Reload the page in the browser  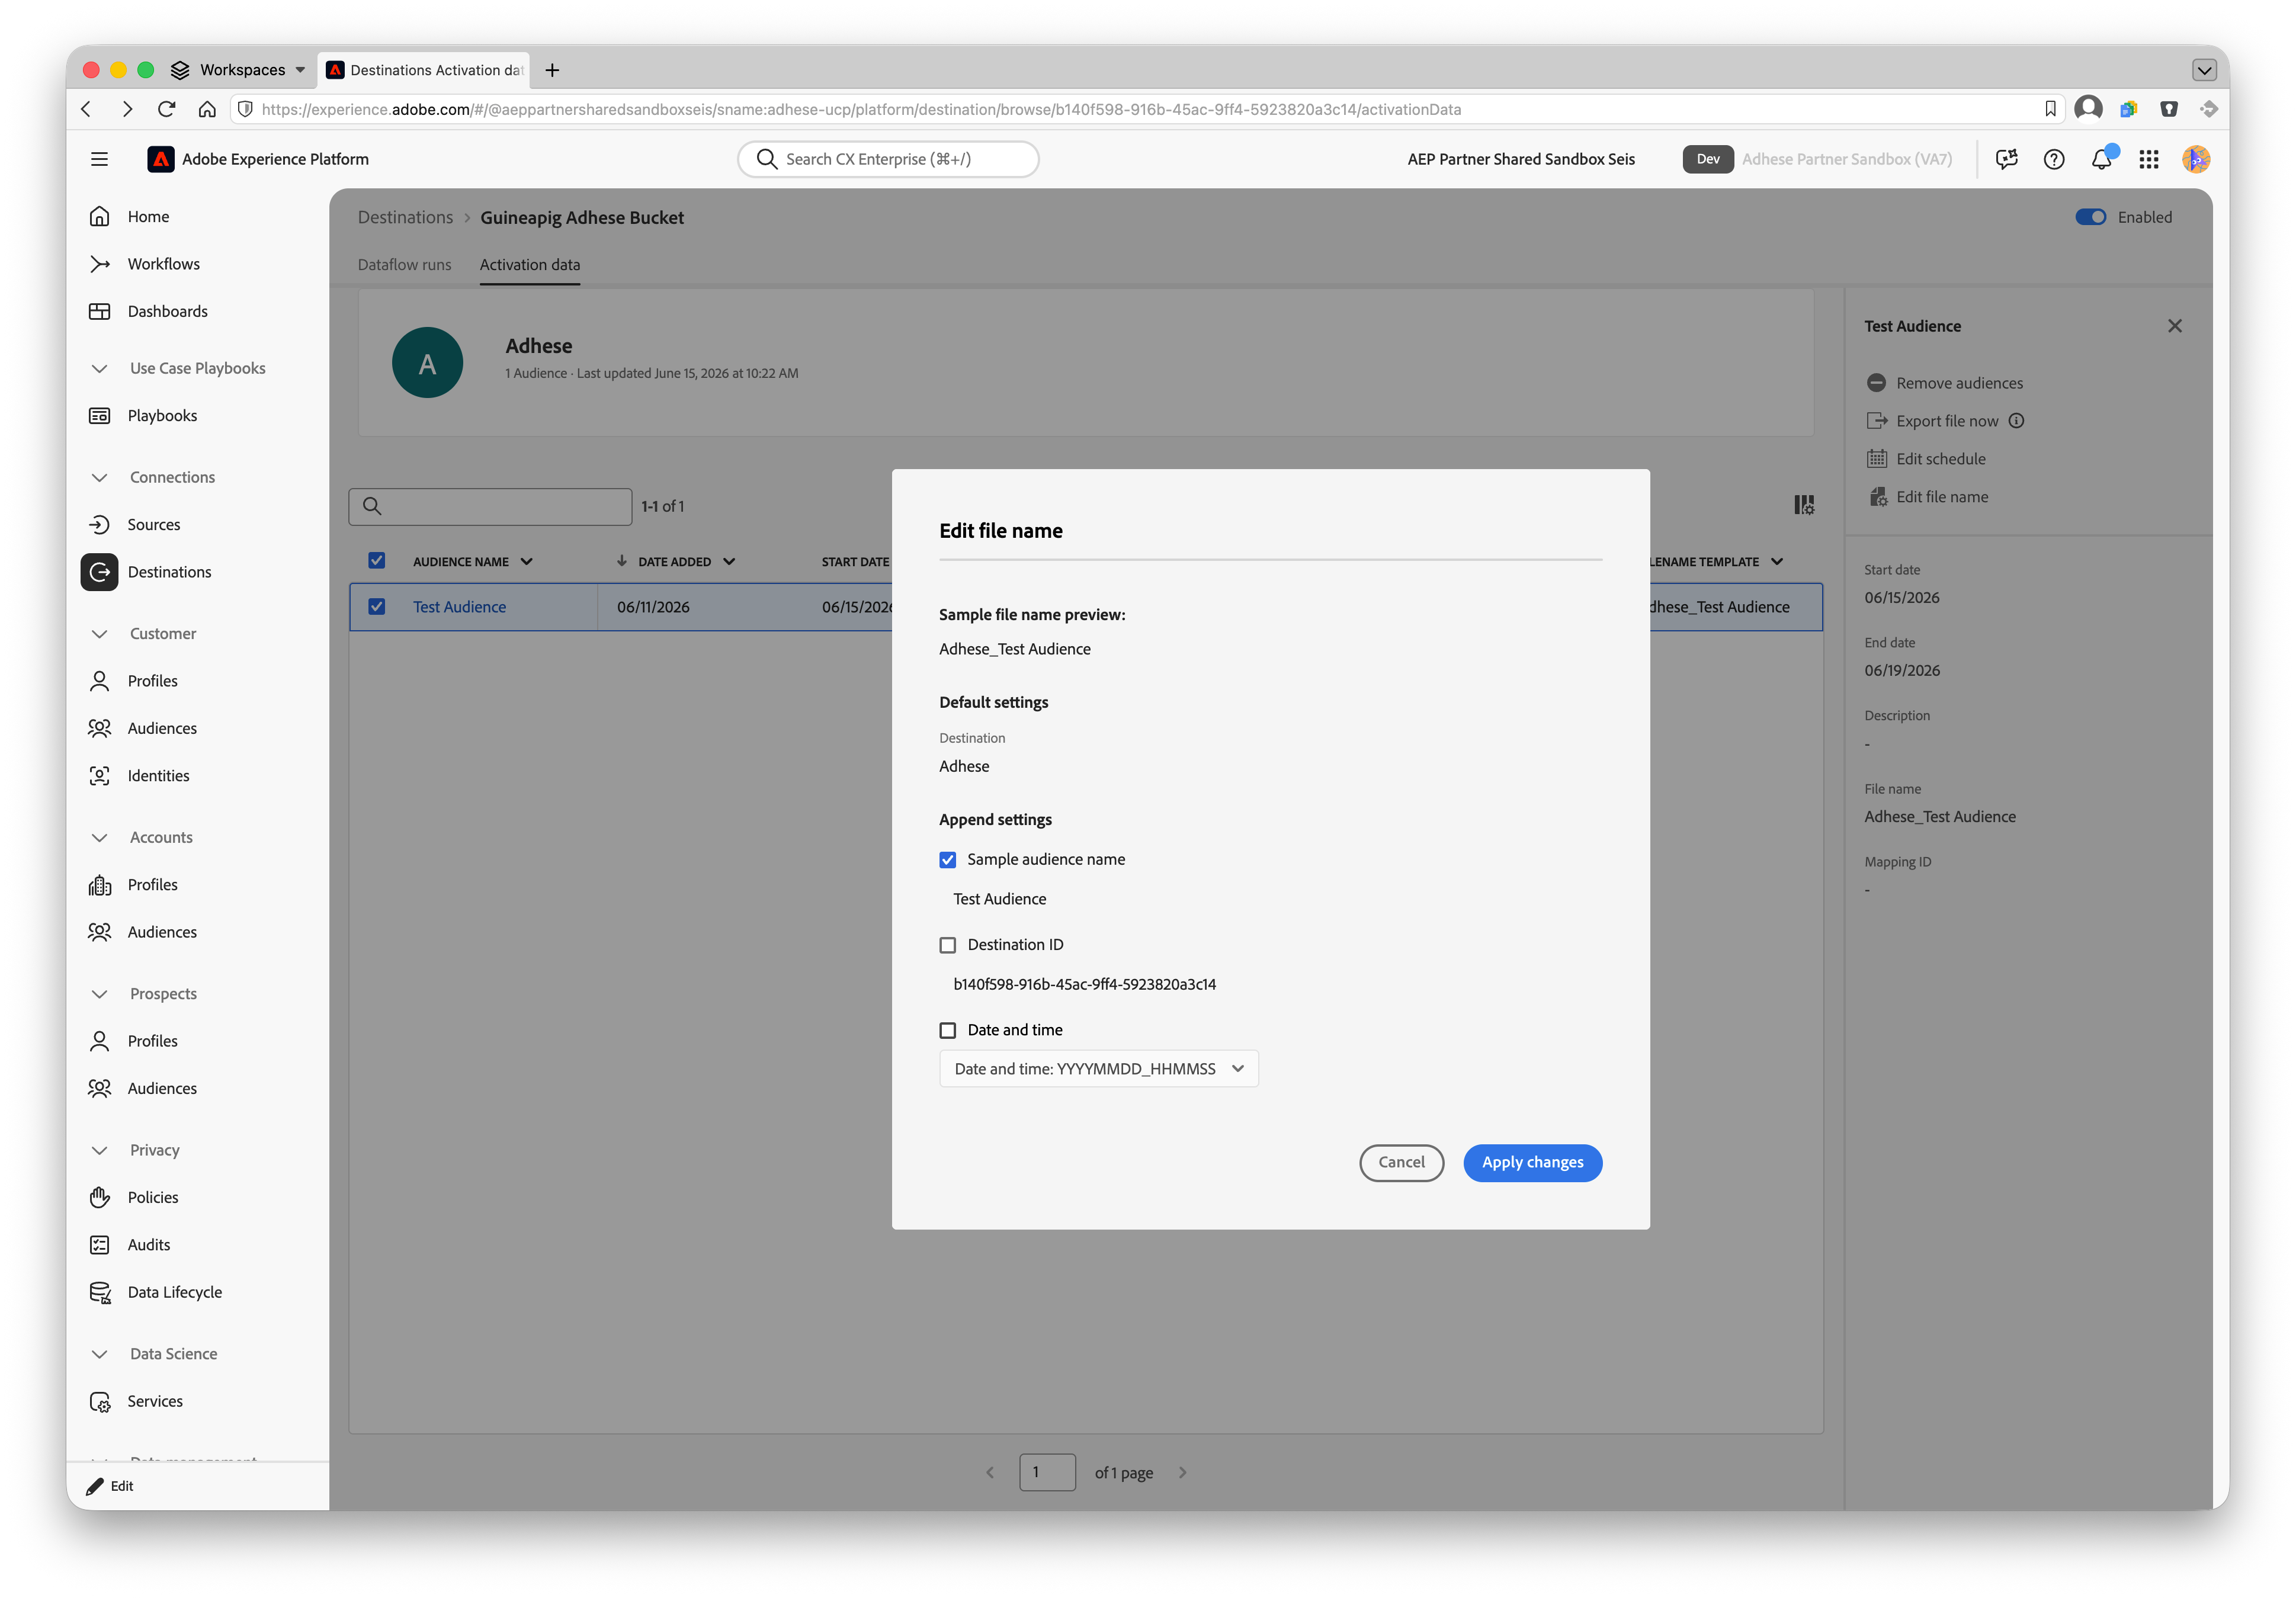point(167,109)
